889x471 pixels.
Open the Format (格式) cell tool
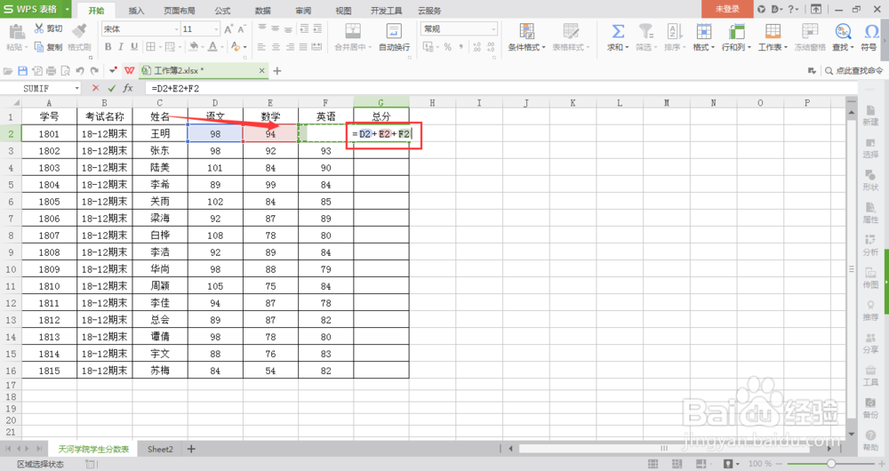pyautogui.click(x=703, y=37)
